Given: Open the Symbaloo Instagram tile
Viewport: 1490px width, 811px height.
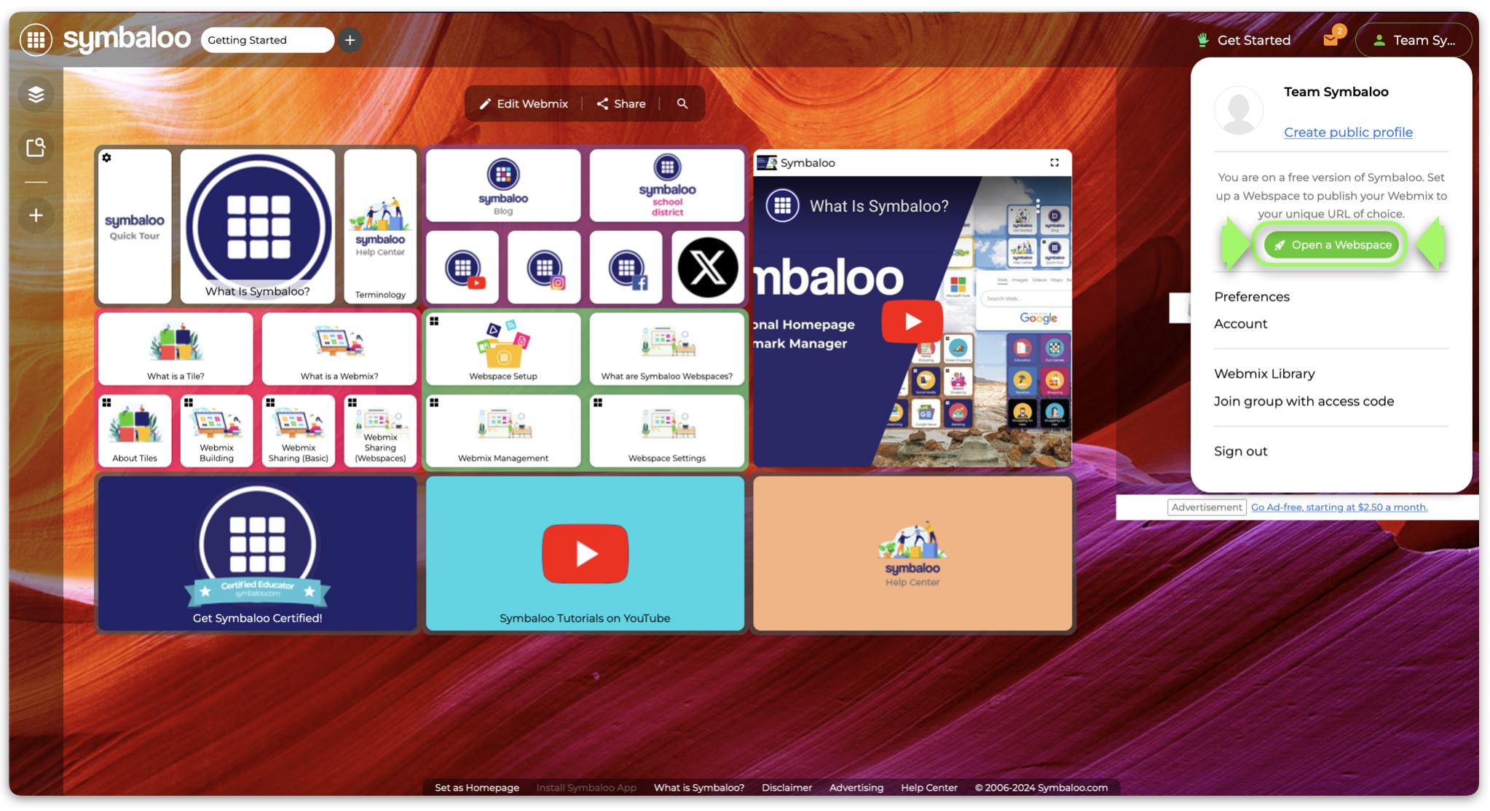Looking at the screenshot, I should tap(544, 267).
